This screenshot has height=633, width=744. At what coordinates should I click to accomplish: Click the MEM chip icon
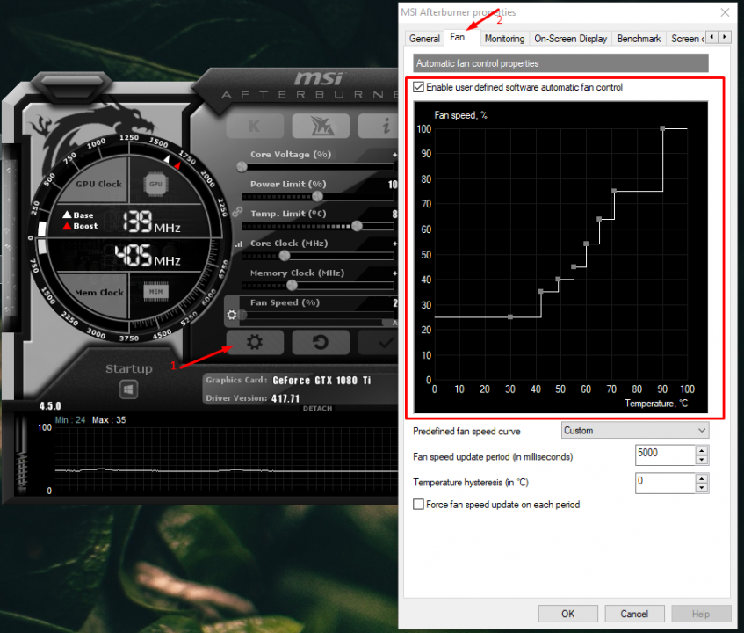[x=155, y=292]
